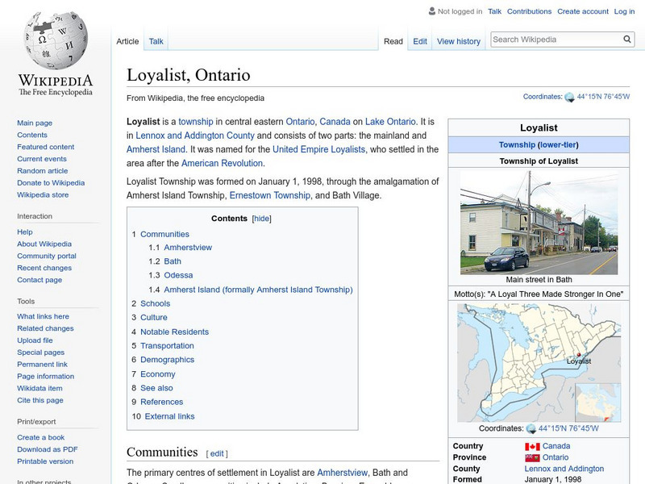Viewport: 645px width, 484px height.
Task: Open Page information link
Action: tap(45, 376)
